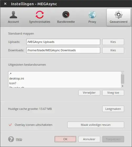Go to the Proxy globe tab

tap(92, 17)
